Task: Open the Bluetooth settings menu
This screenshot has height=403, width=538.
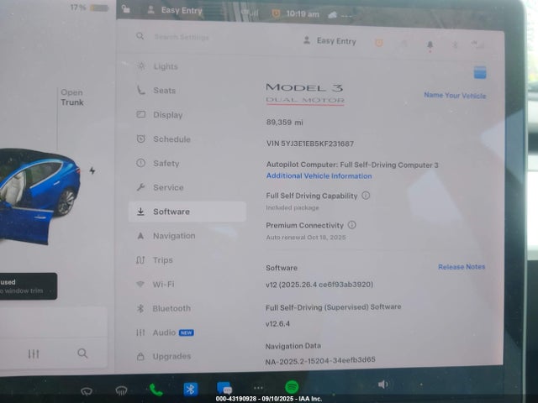Action: click(x=164, y=308)
